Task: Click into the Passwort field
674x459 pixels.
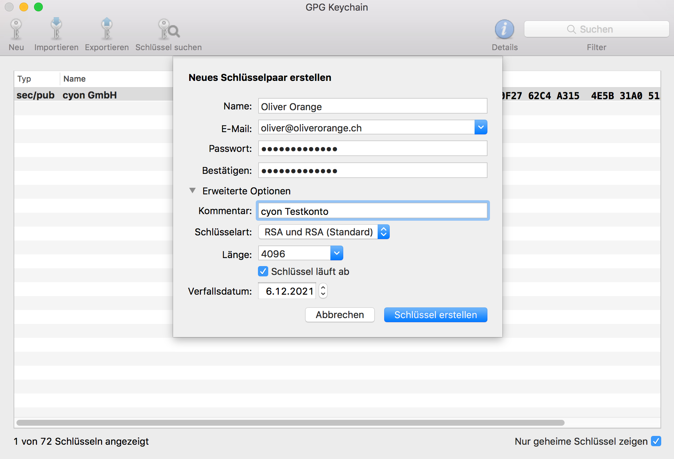Action: (372, 149)
